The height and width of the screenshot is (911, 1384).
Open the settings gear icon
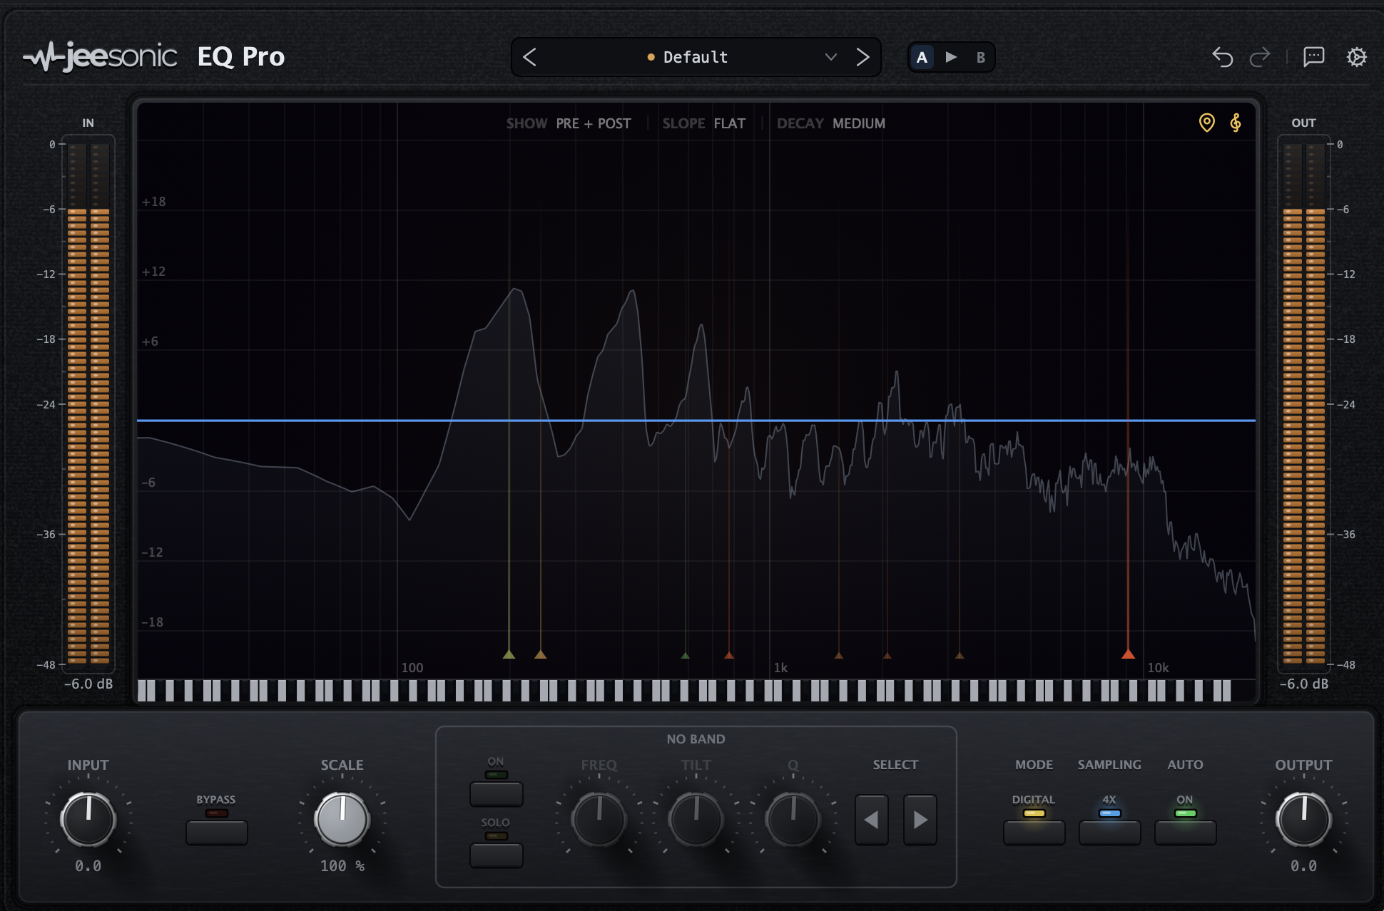point(1356,57)
